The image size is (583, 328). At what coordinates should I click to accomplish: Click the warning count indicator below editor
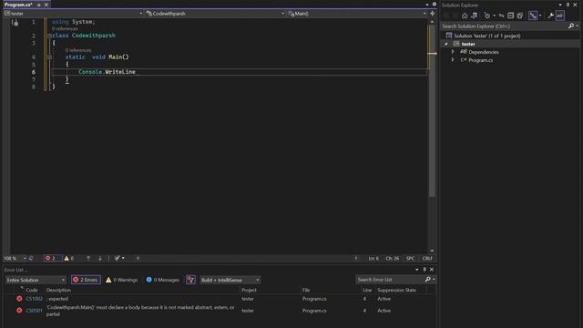click(x=69, y=258)
